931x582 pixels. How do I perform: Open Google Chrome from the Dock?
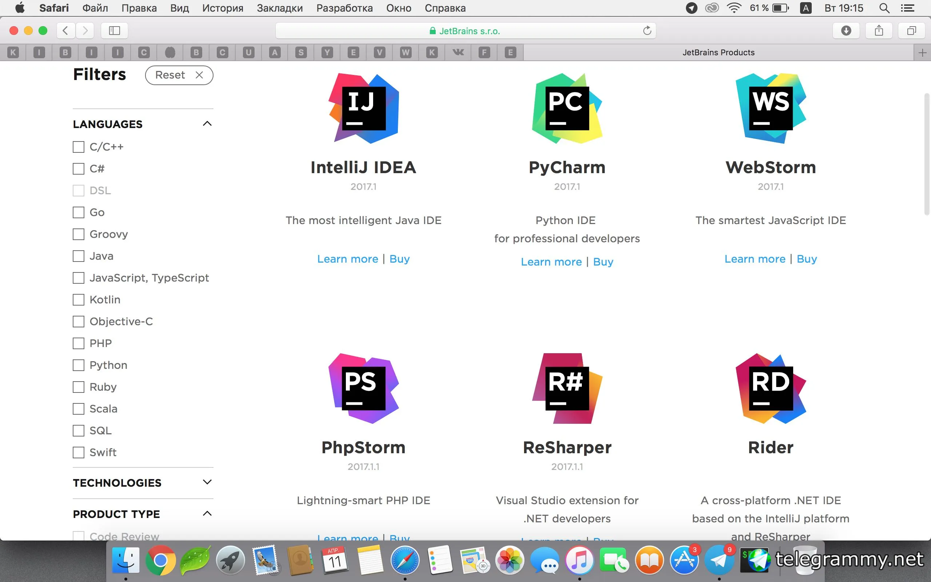[160, 560]
